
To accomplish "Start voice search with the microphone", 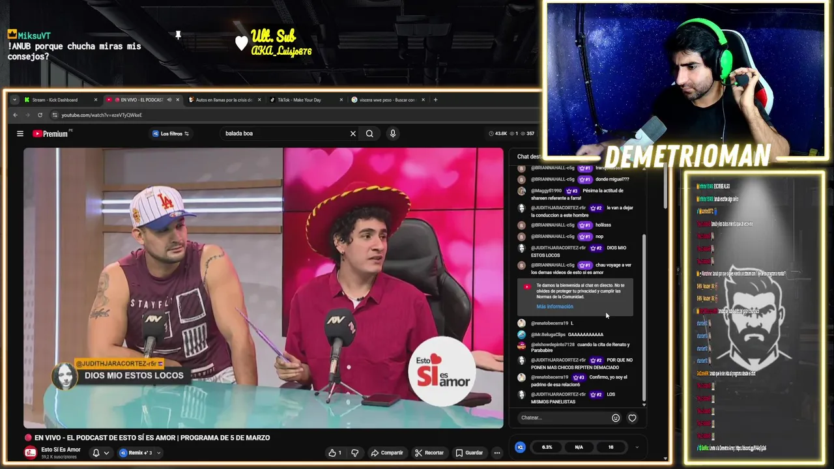I will pyautogui.click(x=392, y=134).
